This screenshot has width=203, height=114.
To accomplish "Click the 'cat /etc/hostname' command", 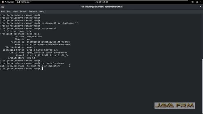I will click(x=53, y=63).
